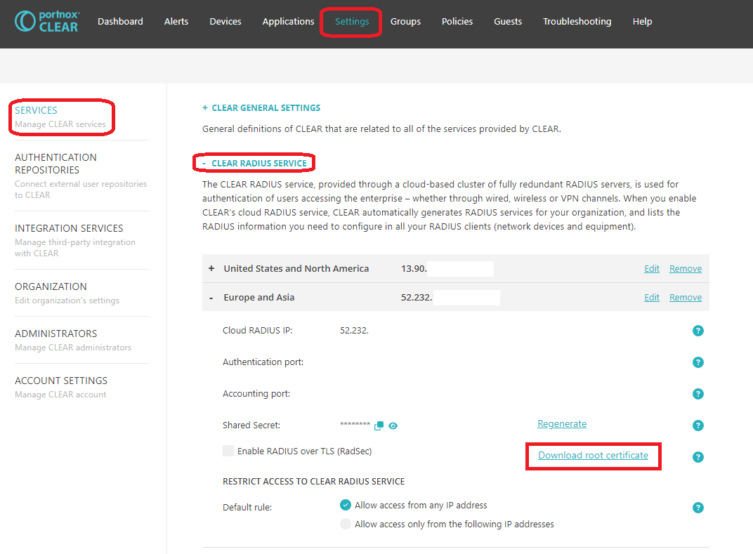Open help icon for Shared Secret
Screen dimensions: 753x554
click(698, 426)
